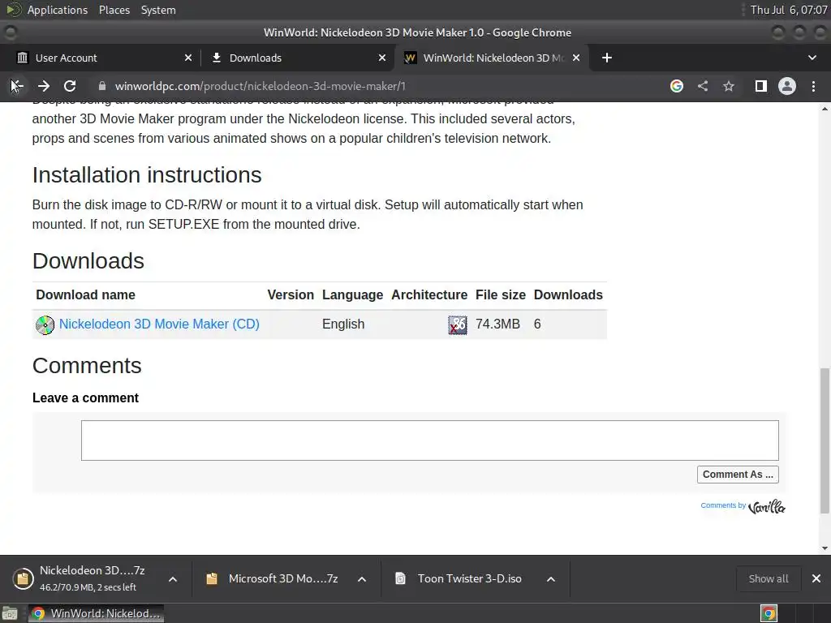View site info via the lock icon
The image size is (831, 623).
pos(102,86)
